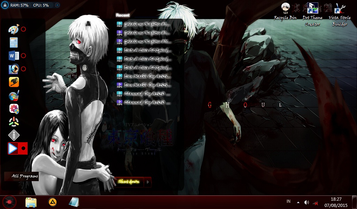Viewport: 357px width, 209px height.
Task: Open the notepad icon on the taskbar
Action: (74, 202)
